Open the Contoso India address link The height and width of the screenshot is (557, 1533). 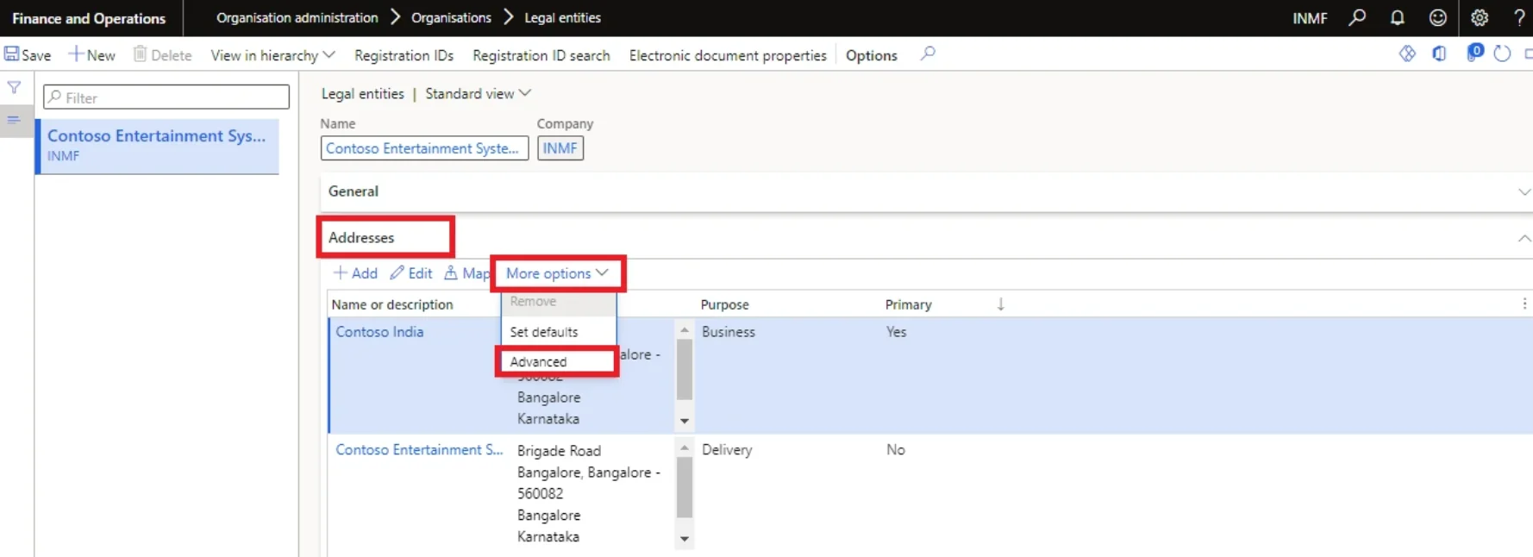coord(379,332)
